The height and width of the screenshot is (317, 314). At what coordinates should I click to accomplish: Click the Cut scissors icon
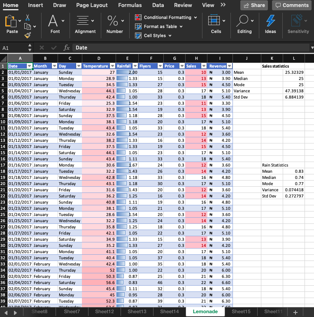(28, 17)
